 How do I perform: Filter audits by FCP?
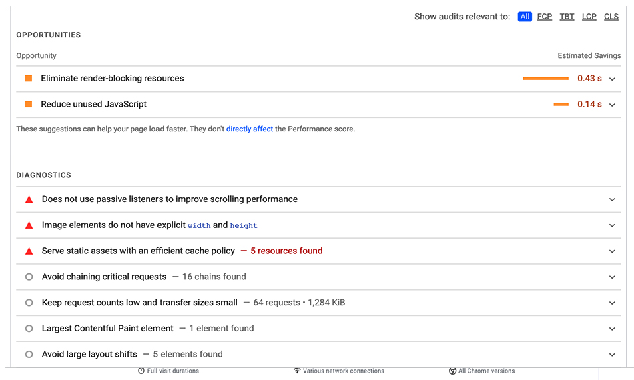pyautogui.click(x=544, y=17)
